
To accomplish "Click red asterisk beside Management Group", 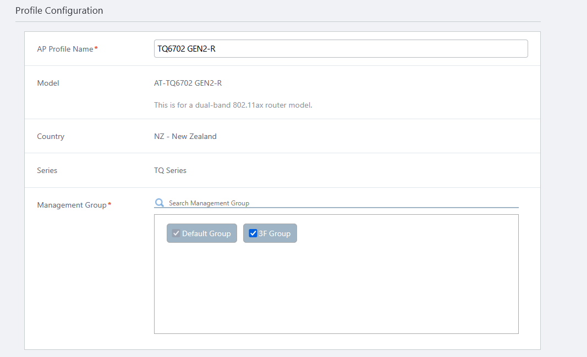I will (109, 204).
